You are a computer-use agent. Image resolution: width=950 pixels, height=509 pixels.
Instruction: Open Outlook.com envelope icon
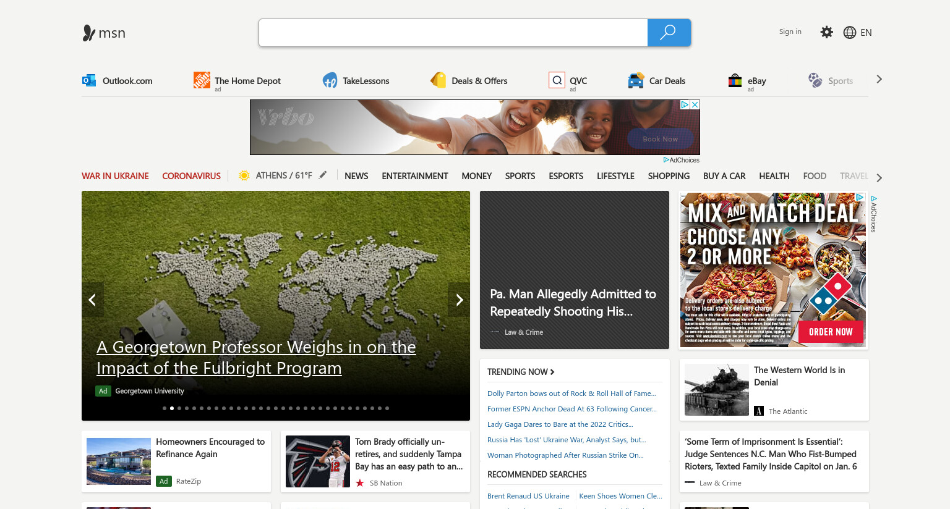click(89, 80)
